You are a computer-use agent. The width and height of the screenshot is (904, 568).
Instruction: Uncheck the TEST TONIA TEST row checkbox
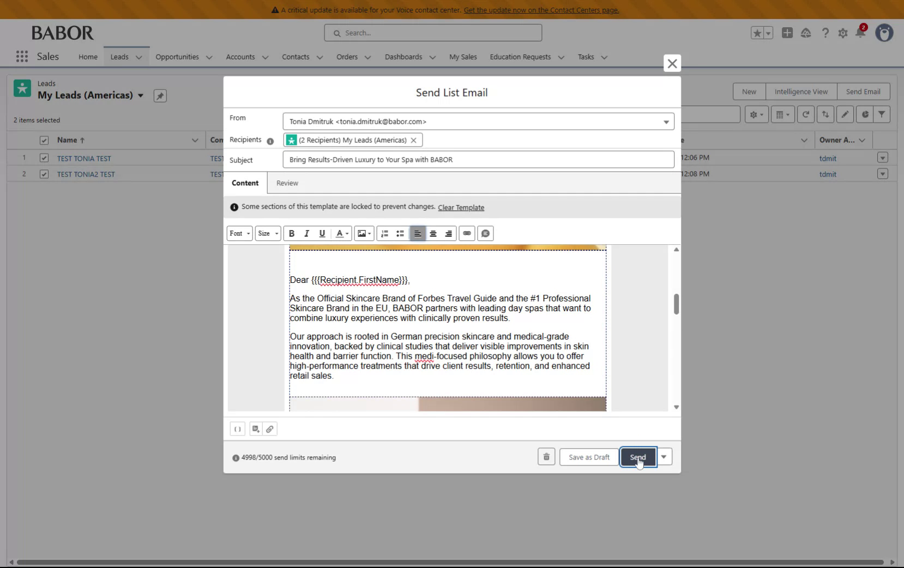click(44, 158)
